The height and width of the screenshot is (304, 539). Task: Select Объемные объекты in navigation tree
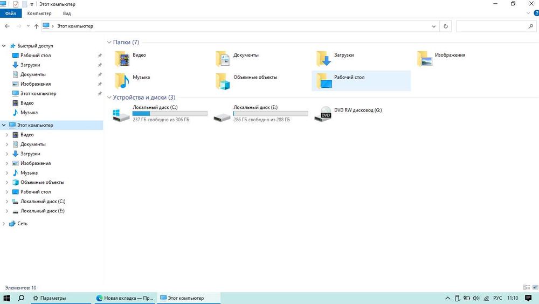pos(42,182)
